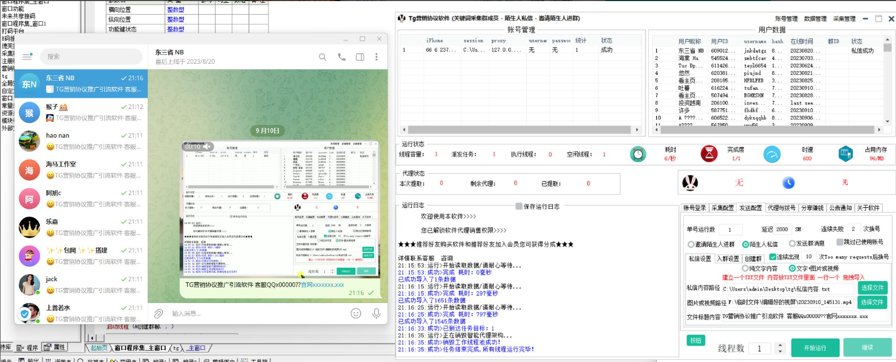Click the small green 按钮 button
This screenshot has height=362, width=896.
pyautogui.click(x=696, y=340)
